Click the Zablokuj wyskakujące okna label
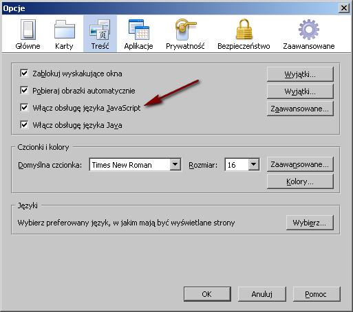Screen dimensions: 353x312 [77, 74]
